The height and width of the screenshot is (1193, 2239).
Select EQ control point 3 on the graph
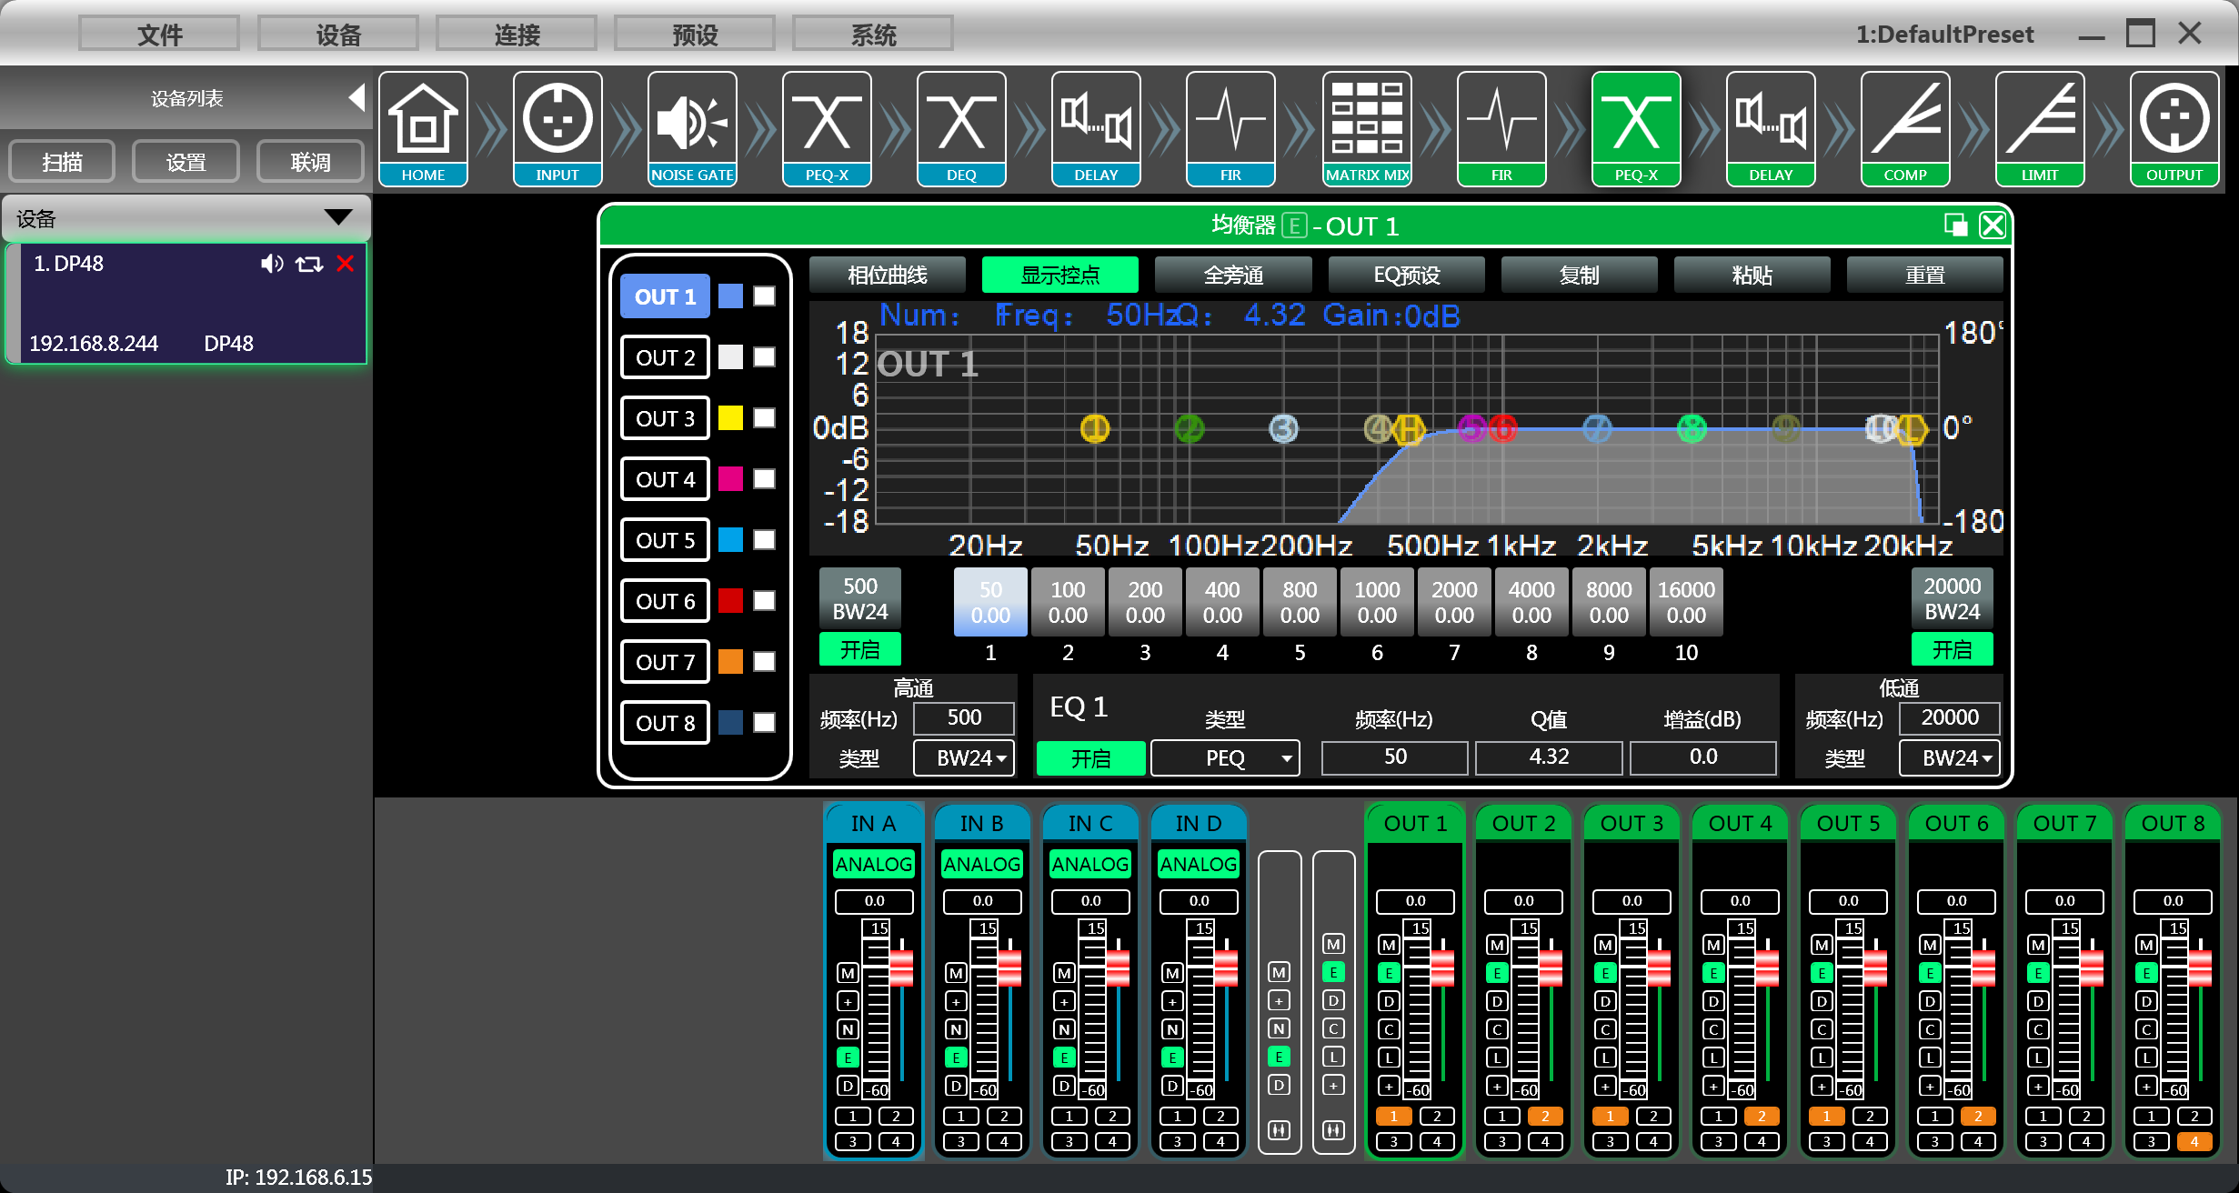click(1283, 428)
